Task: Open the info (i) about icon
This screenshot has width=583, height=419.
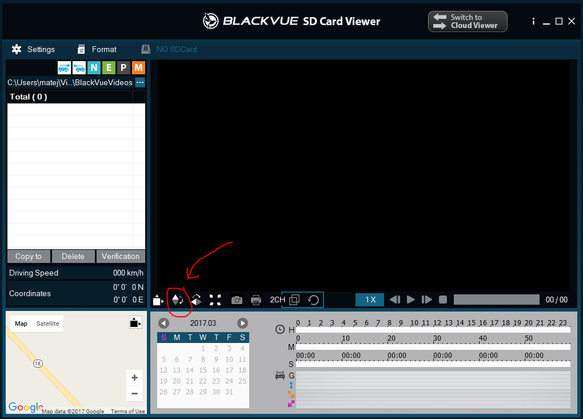Action: [533, 21]
